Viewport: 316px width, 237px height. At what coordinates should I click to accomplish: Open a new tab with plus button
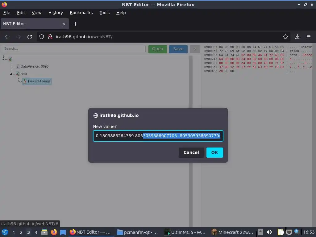tap(75, 24)
